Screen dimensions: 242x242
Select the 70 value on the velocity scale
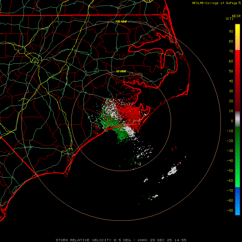(231, 51)
